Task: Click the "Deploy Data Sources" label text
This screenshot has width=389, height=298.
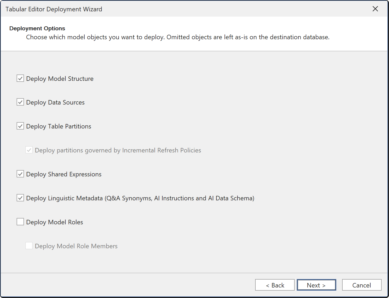Action: point(55,102)
